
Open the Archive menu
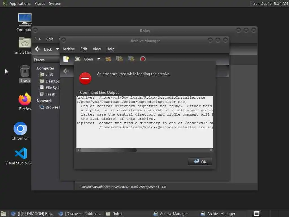pos(69,49)
